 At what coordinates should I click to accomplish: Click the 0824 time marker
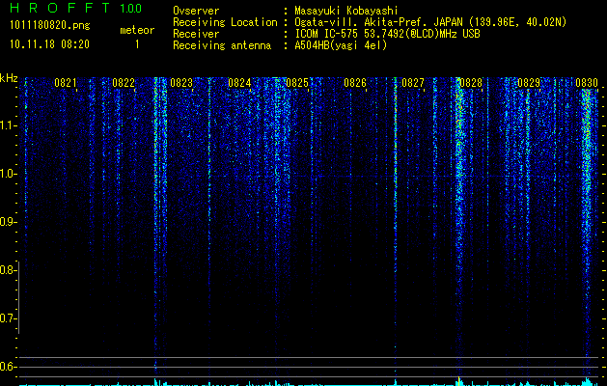239,83
